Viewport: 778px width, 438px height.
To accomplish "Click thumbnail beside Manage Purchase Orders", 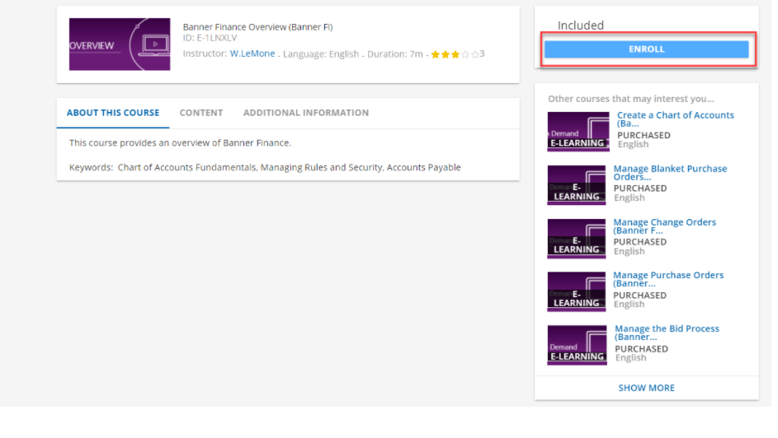I will (x=576, y=291).
